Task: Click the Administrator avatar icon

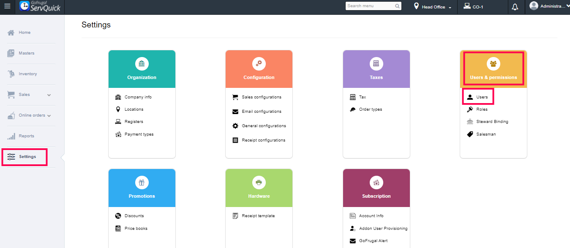Action: [534, 6]
